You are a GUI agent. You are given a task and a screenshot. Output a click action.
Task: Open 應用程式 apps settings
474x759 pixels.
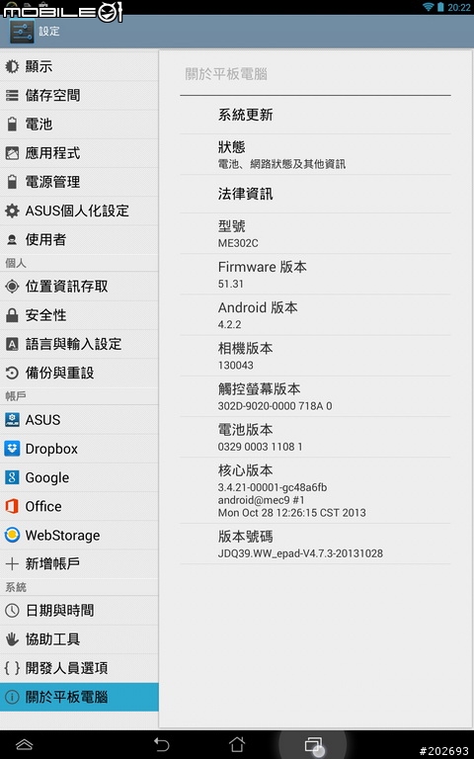click(79, 153)
